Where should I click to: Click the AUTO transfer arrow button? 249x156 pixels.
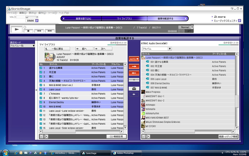click(x=134, y=59)
